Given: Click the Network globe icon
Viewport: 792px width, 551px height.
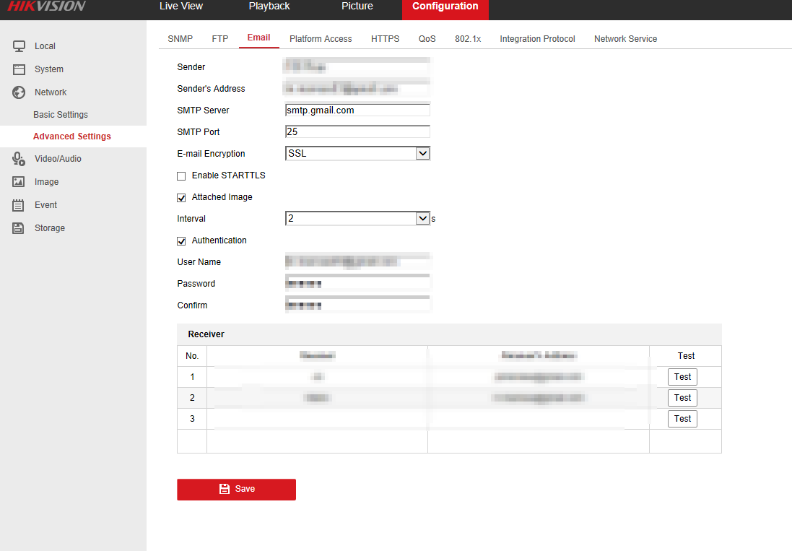Looking at the screenshot, I should click(x=19, y=92).
